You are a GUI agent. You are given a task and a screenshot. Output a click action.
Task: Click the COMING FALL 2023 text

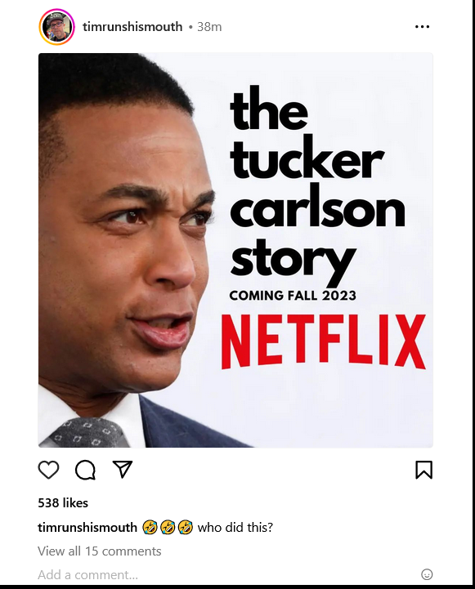[293, 296]
